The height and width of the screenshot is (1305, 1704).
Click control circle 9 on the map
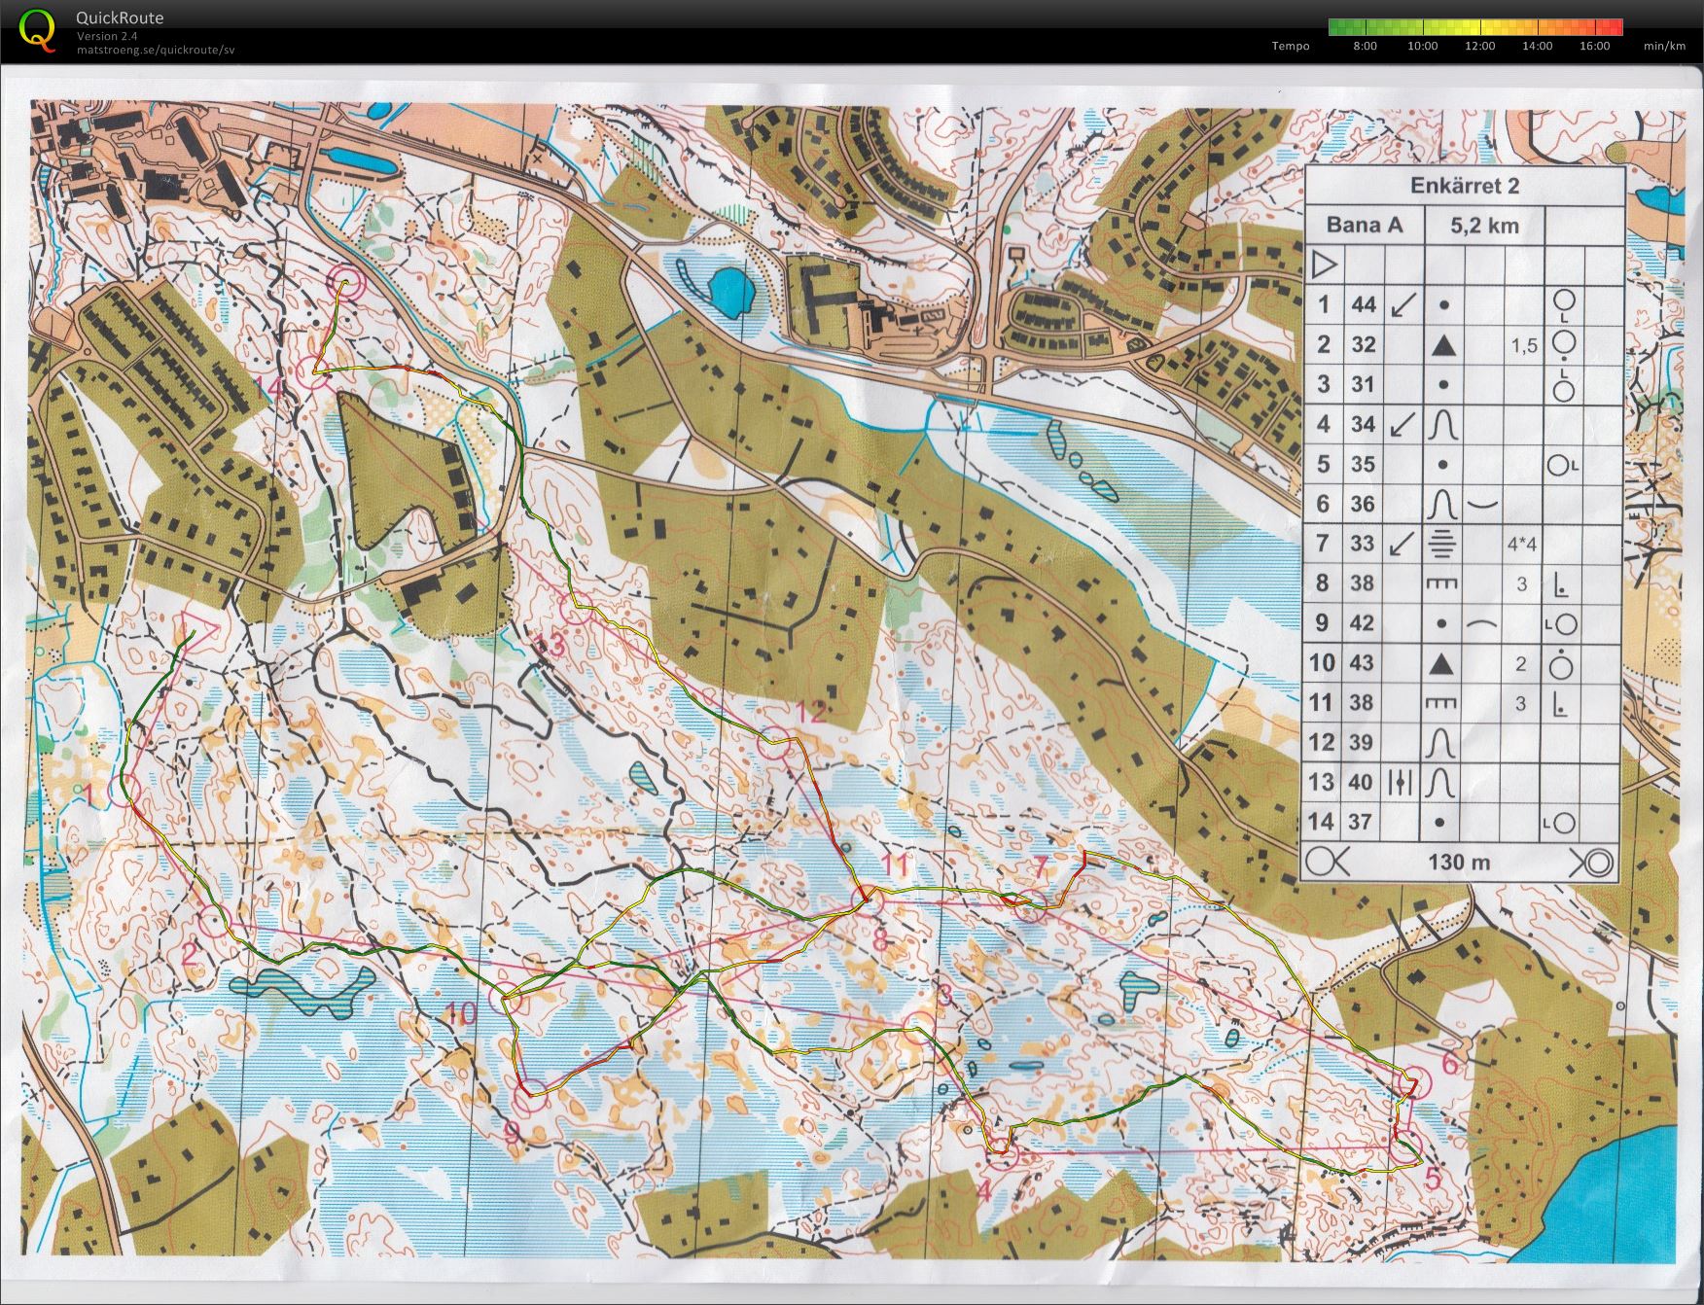(531, 1097)
